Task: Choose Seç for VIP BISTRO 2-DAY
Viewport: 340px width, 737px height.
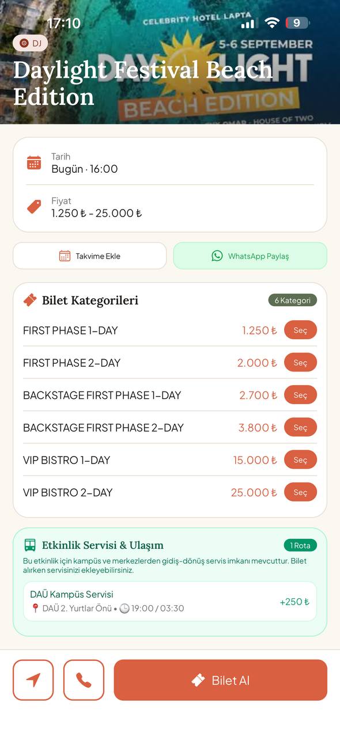Action: click(300, 492)
